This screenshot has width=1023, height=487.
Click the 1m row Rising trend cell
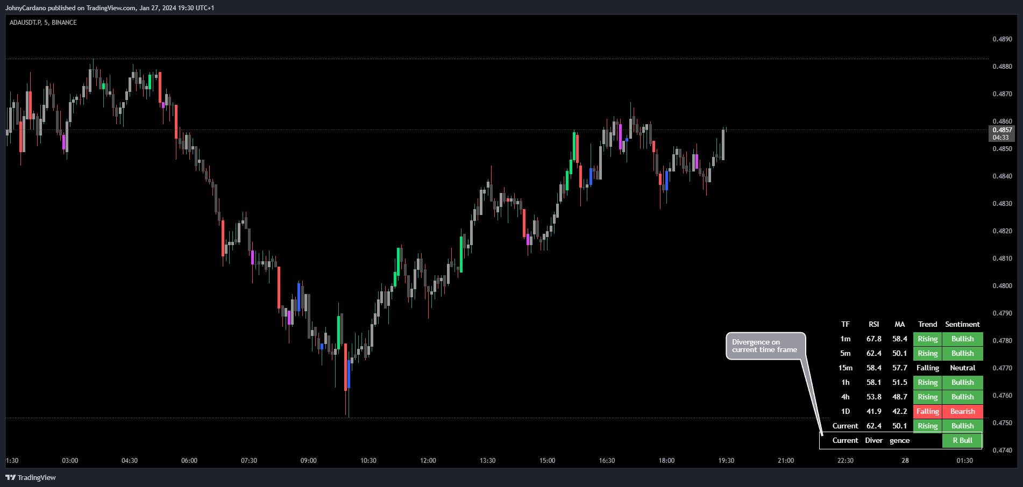[x=927, y=339]
